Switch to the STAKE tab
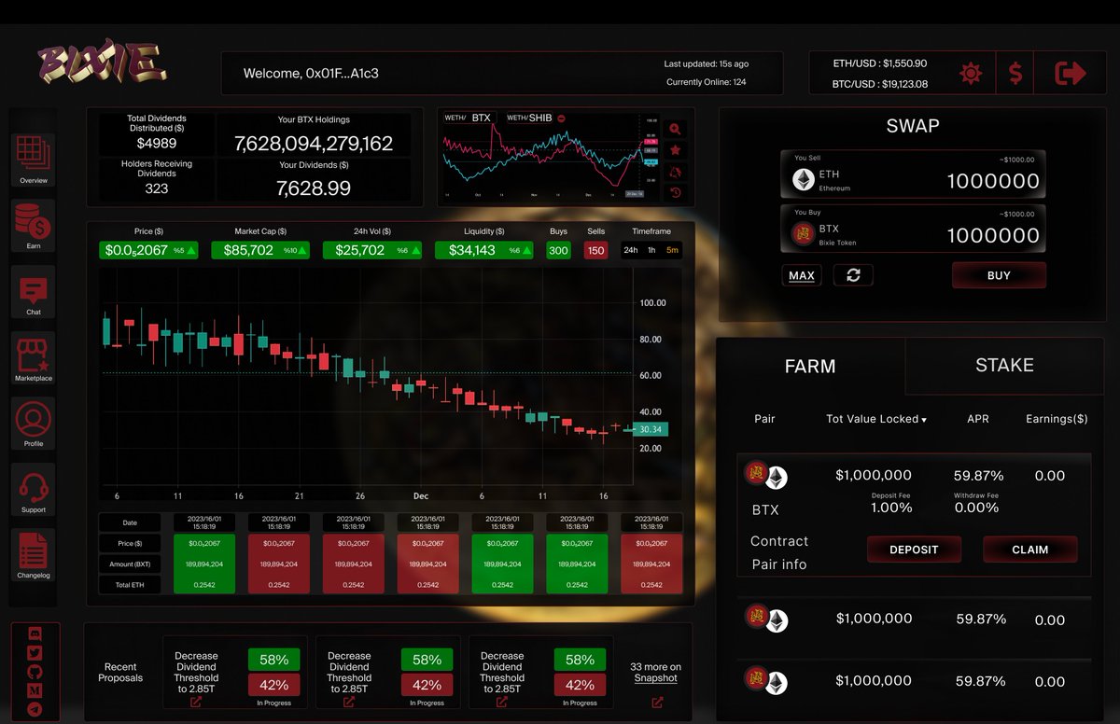Screen dimensions: 1120x724 tap(1004, 366)
